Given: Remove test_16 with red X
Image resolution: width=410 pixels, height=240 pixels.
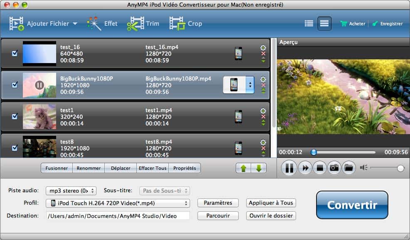Looking at the screenshot, I should tap(263, 54).
